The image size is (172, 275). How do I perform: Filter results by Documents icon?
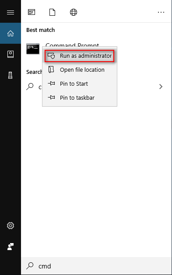pyautogui.click(x=53, y=12)
